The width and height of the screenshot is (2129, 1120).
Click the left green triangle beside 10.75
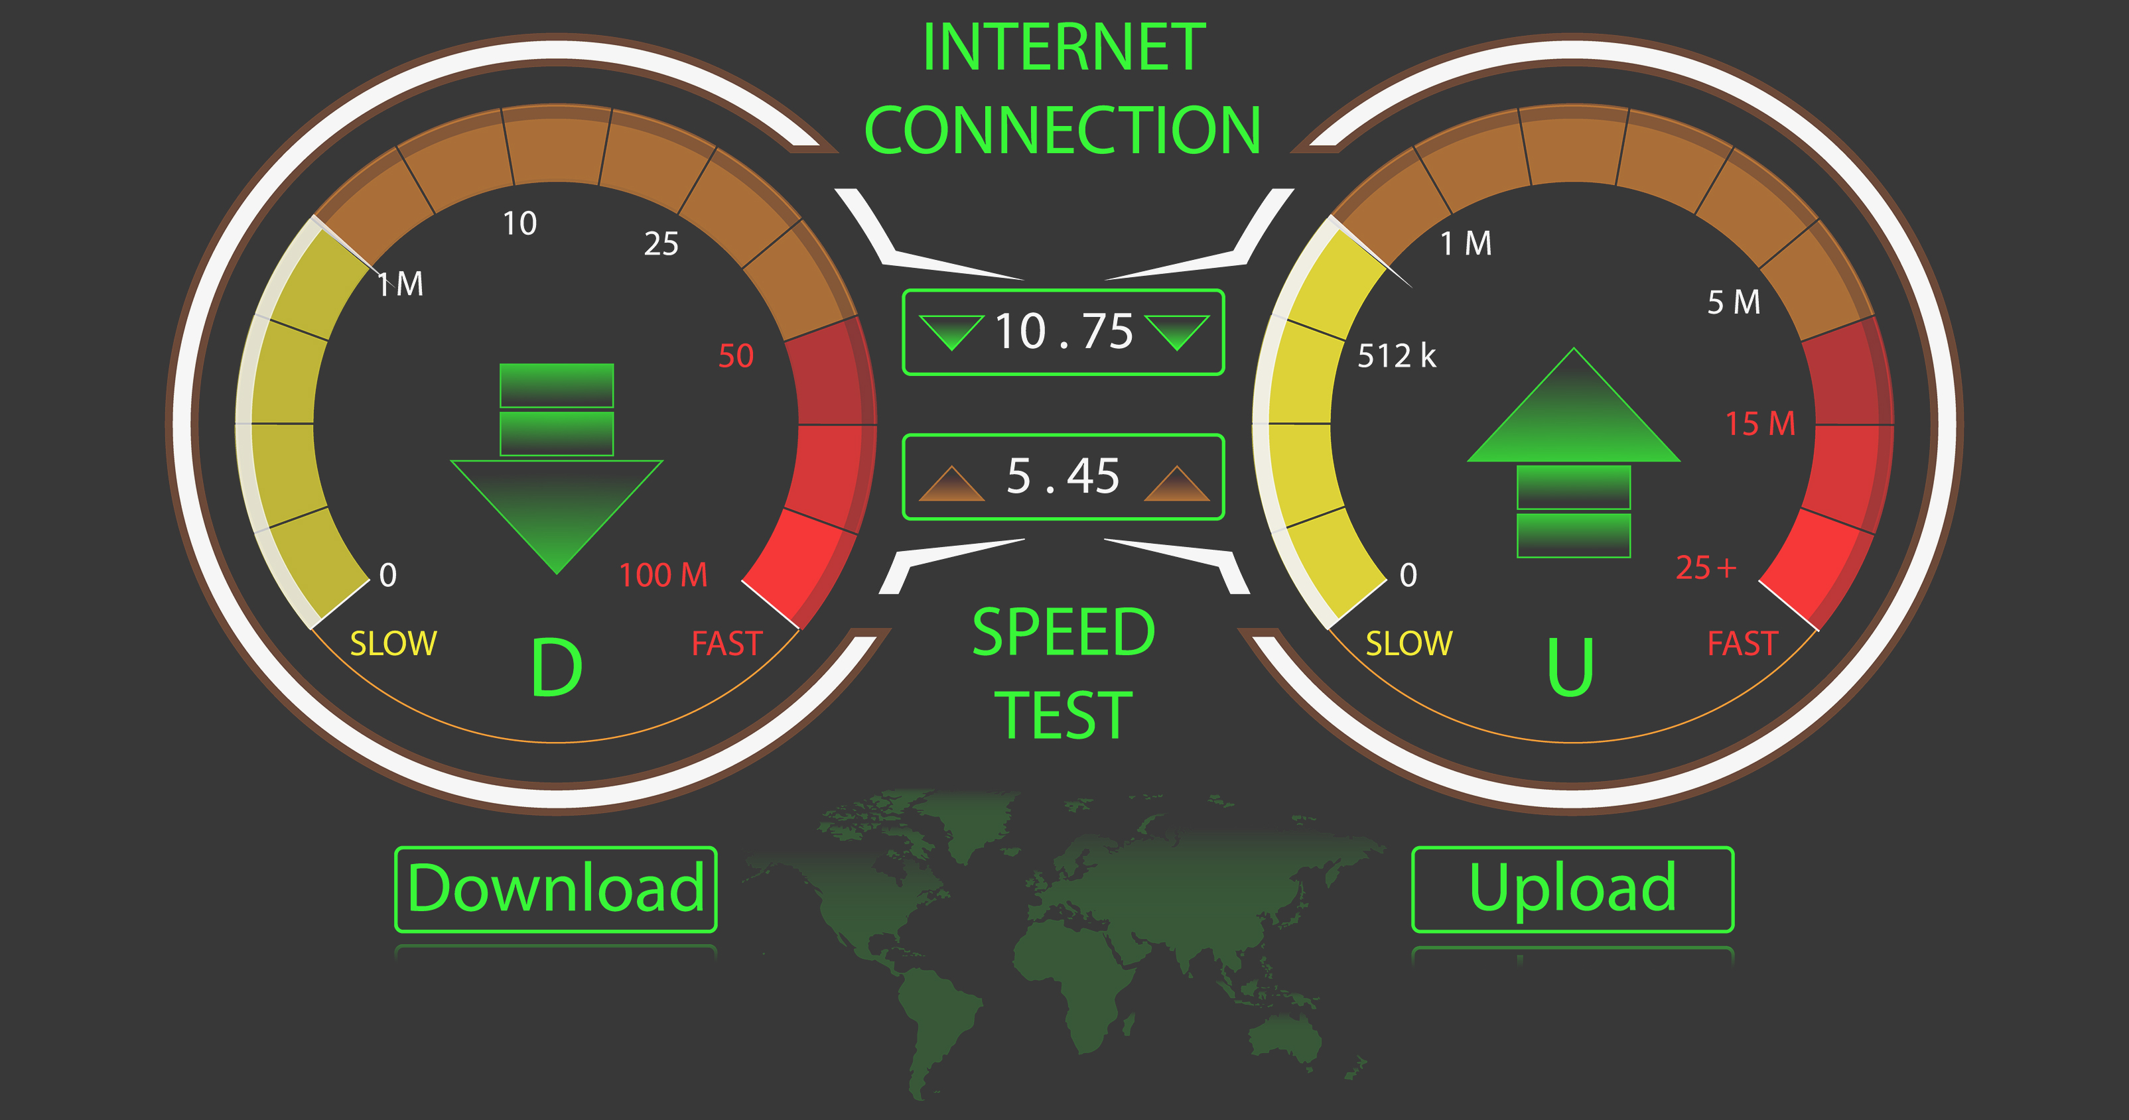coord(951,332)
